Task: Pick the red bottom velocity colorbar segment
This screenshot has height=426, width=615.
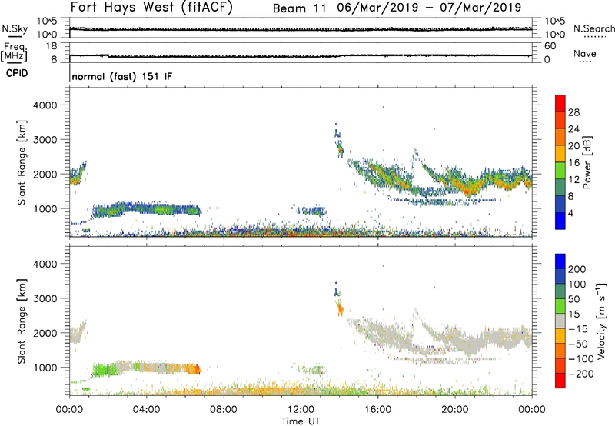Action: [x=560, y=381]
